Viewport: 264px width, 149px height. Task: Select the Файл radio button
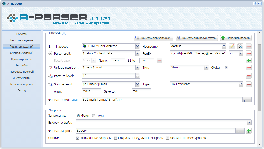coord(79,115)
